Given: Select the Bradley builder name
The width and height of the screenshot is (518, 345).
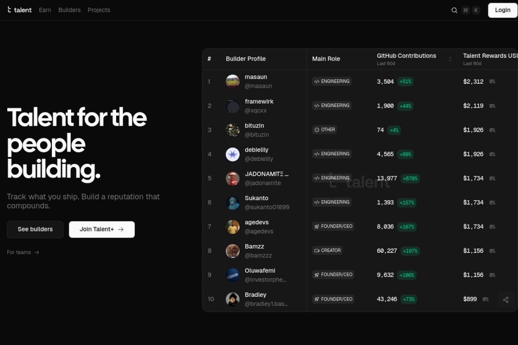Looking at the screenshot, I should click(x=256, y=294).
